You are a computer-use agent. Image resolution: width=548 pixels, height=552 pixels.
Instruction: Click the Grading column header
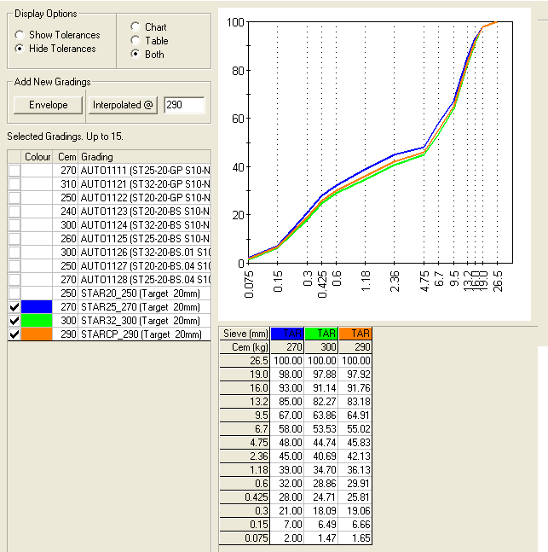(x=145, y=157)
